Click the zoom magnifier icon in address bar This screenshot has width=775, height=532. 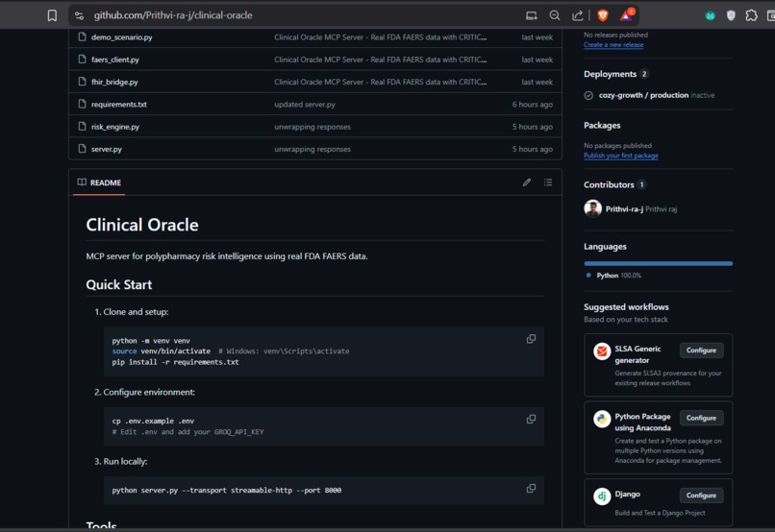pos(555,15)
